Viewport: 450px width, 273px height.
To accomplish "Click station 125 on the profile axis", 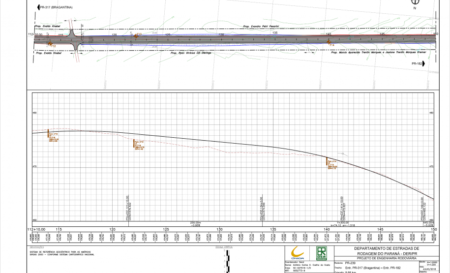I will [x=166, y=230].
